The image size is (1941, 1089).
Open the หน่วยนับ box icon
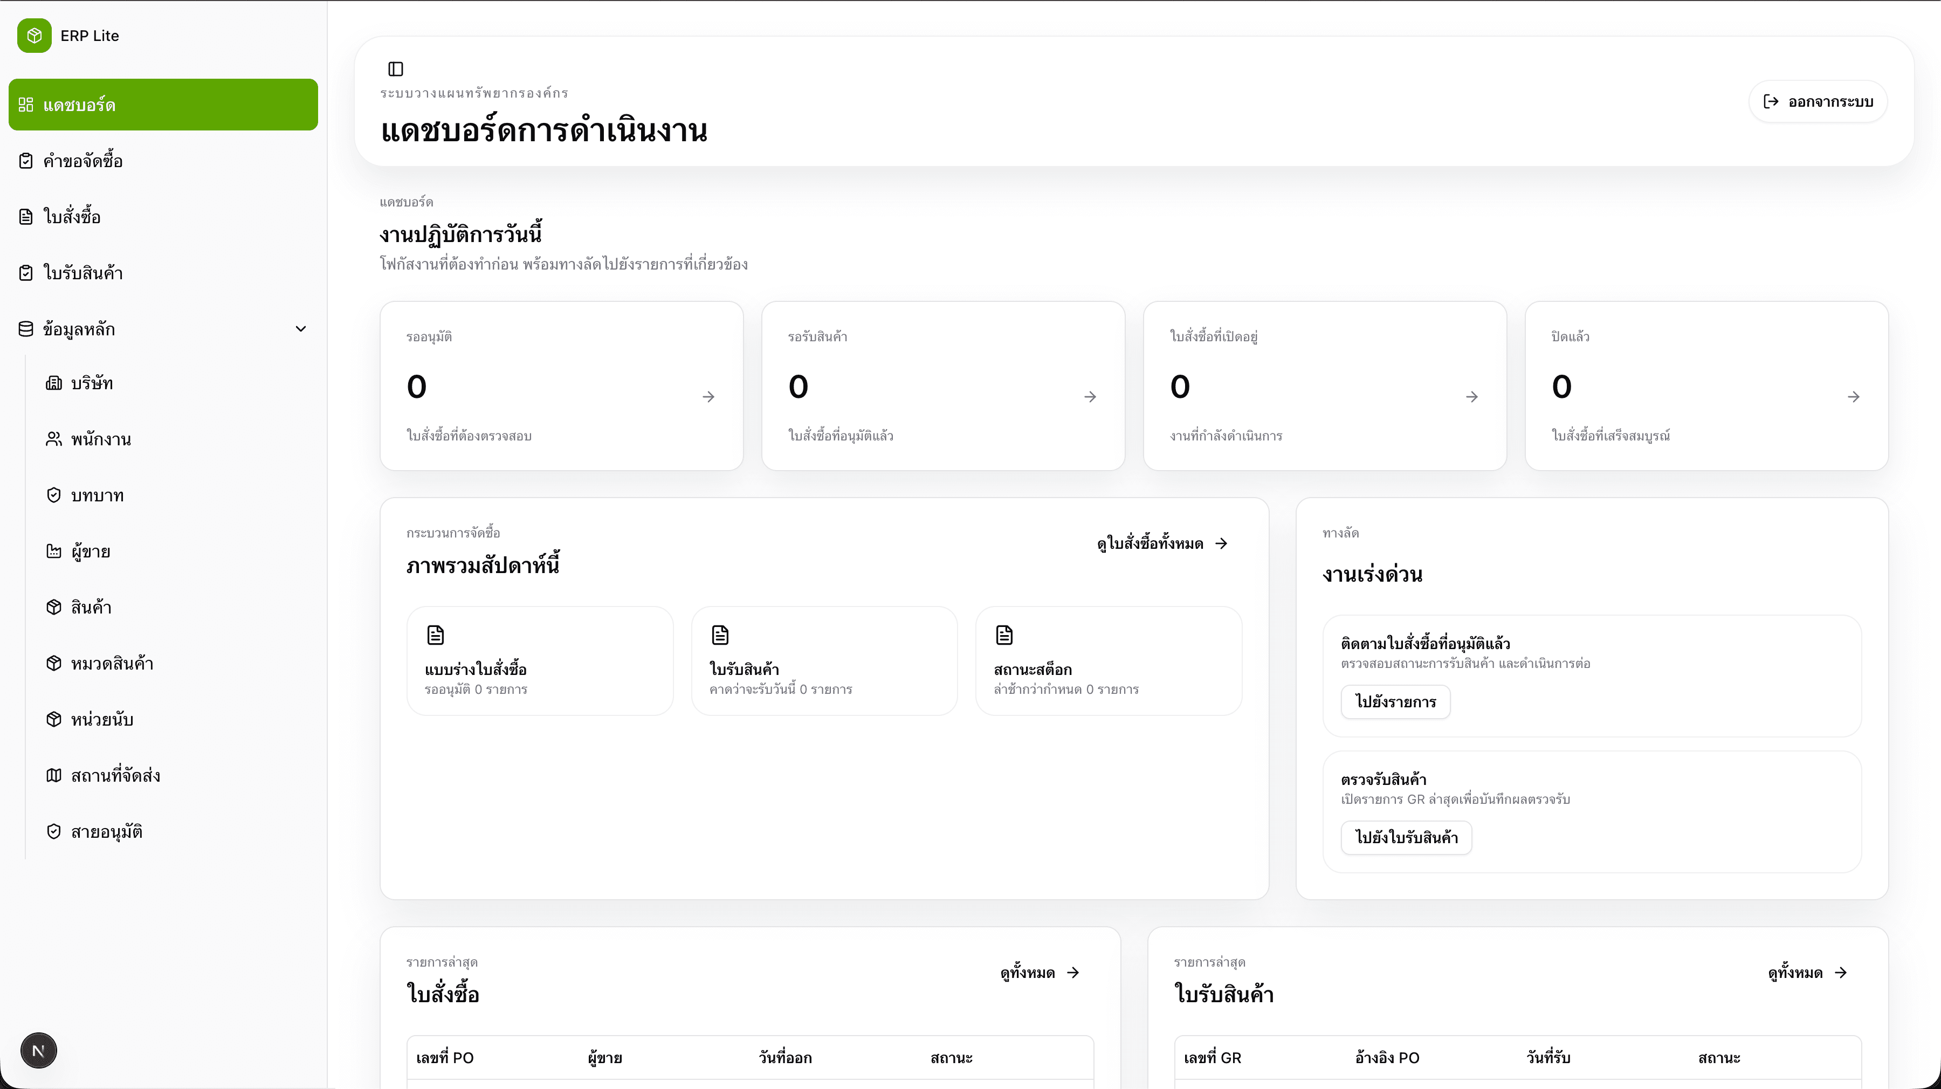coord(53,719)
